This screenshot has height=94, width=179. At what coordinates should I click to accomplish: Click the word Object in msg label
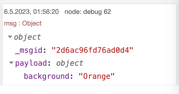[x=32, y=23]
